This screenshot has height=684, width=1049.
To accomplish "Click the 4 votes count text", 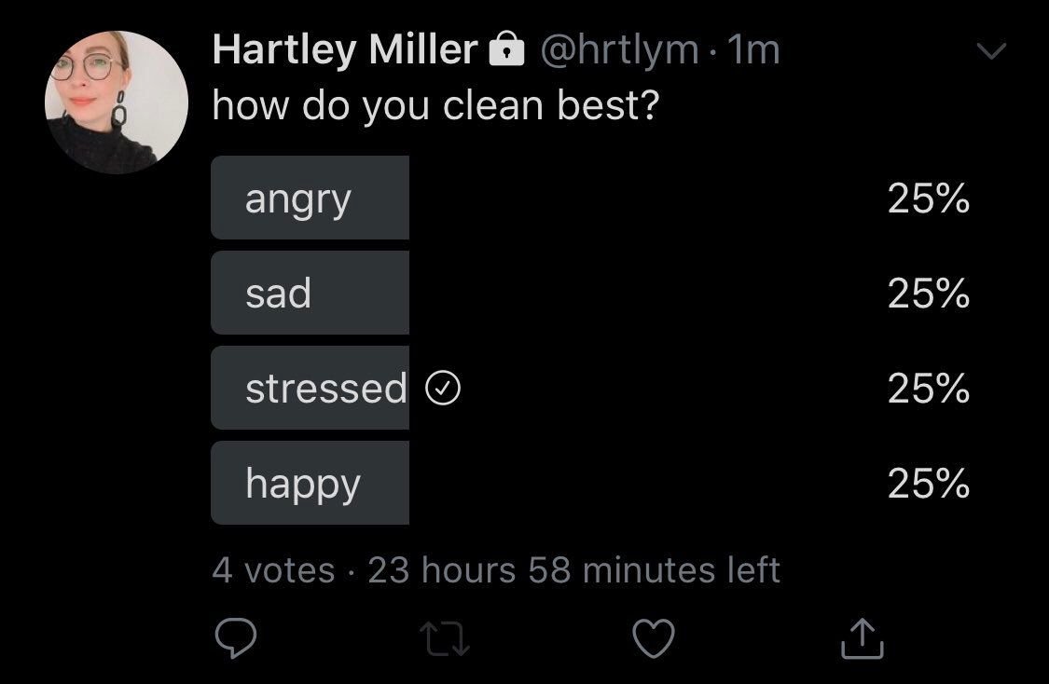I will click(273, 570).
